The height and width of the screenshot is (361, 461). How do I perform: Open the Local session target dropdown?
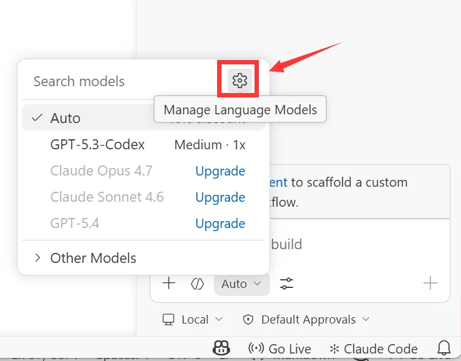192,319
